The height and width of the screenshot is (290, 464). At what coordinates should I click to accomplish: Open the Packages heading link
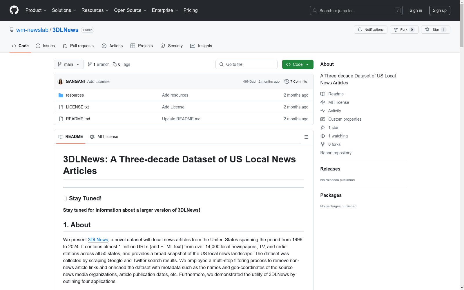331,195
